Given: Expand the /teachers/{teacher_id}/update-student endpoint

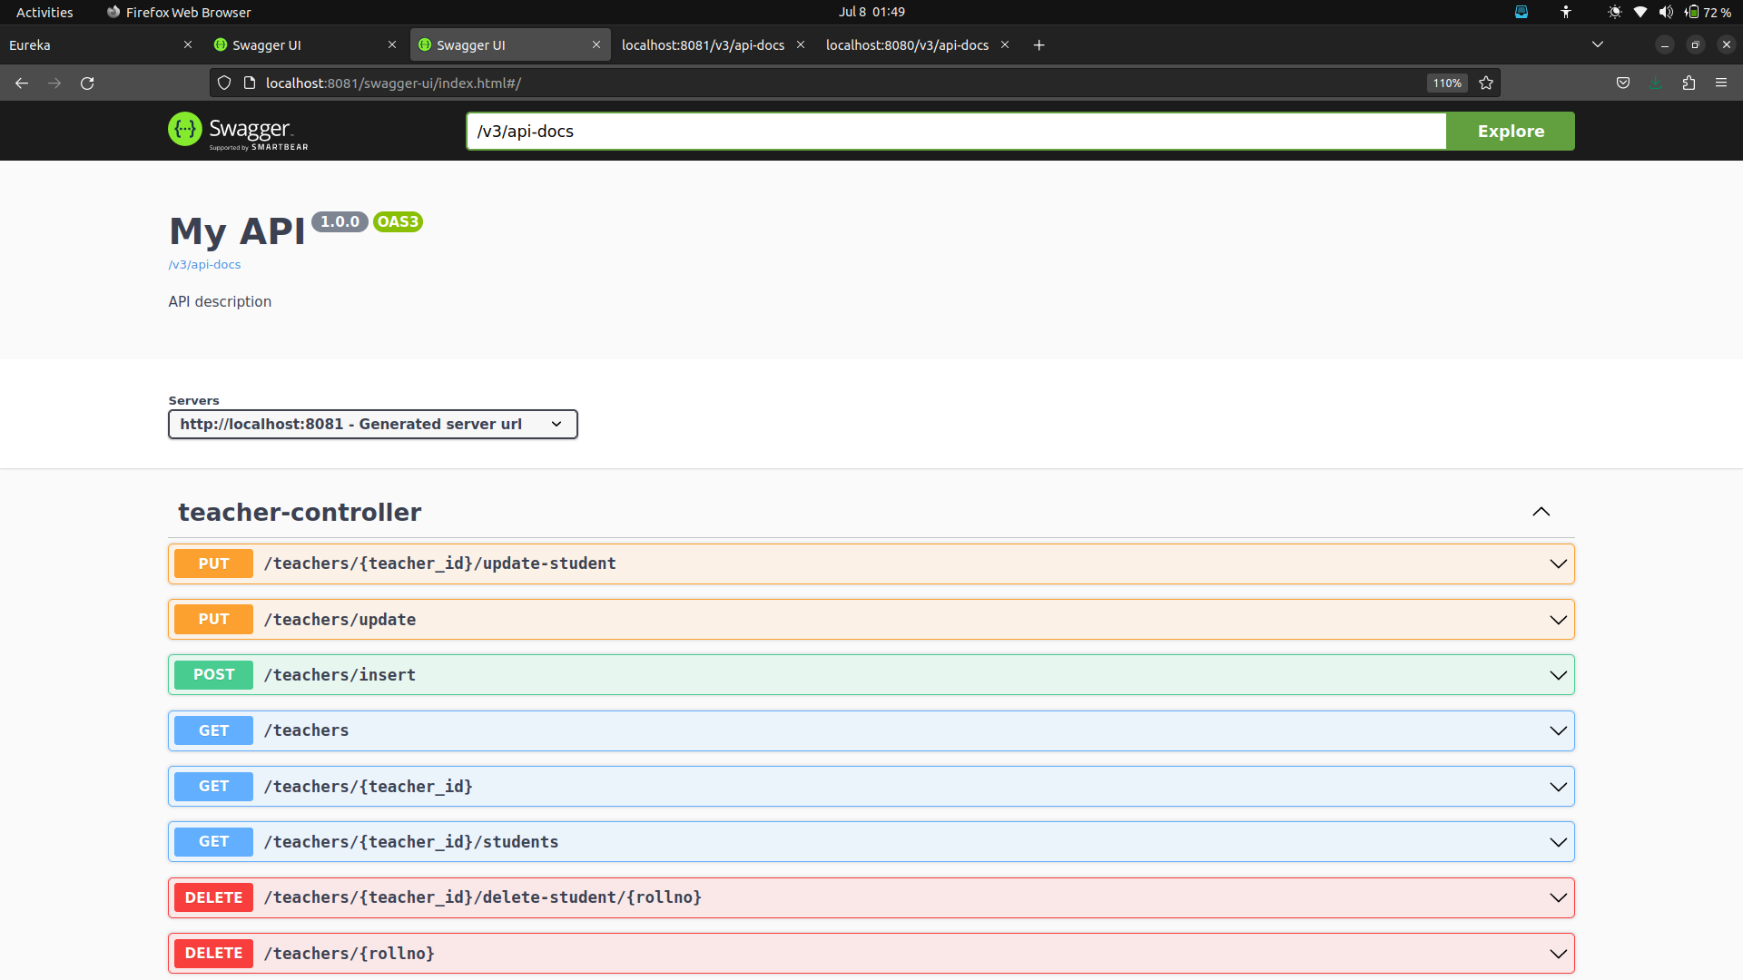Looking at the screenshot, I should 1559,563.
